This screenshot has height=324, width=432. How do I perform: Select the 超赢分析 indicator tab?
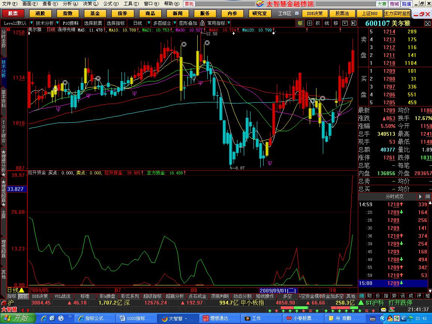[x=175, y=296]
